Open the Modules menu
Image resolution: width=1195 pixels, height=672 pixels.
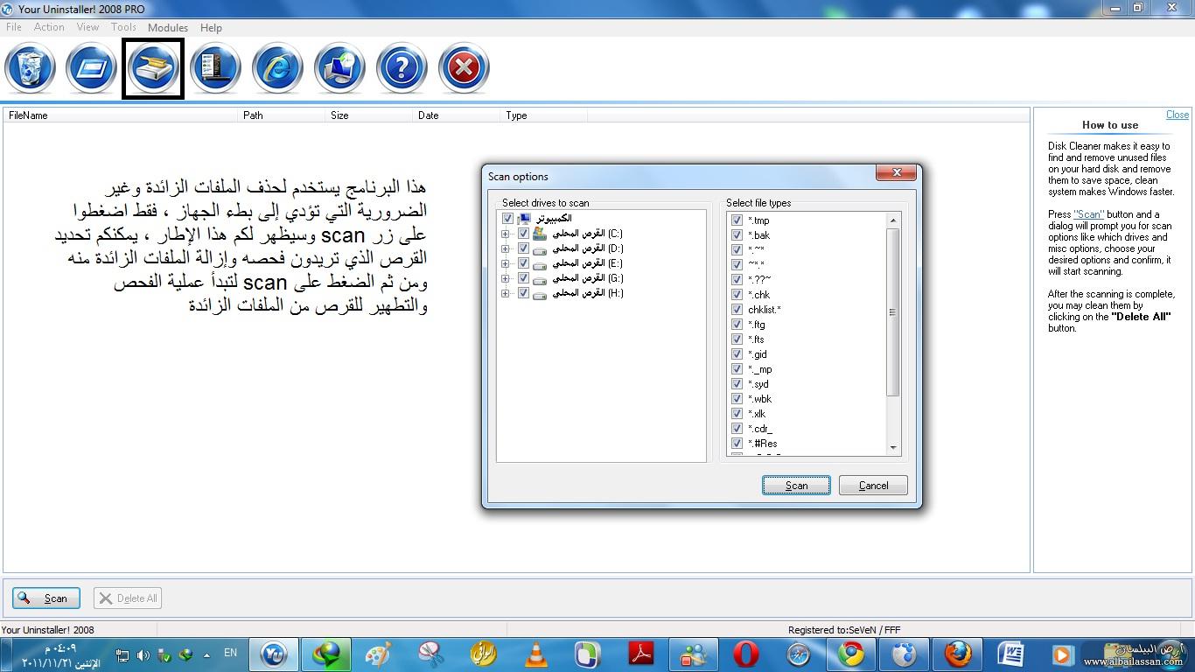coord(168,27)
